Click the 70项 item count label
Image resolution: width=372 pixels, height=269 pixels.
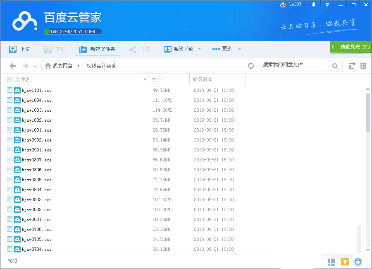(12, 261)
